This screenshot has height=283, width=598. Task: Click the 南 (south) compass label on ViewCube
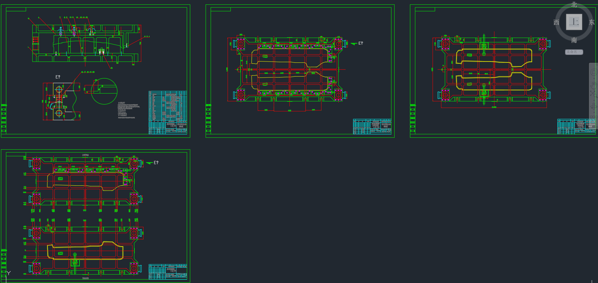(x=574, y=40)
